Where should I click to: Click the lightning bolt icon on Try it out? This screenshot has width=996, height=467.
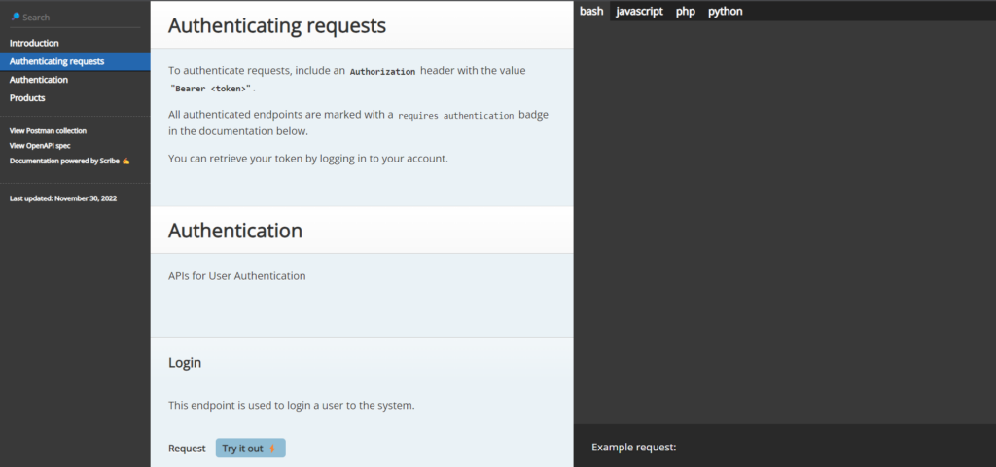[x=272, y=449]
